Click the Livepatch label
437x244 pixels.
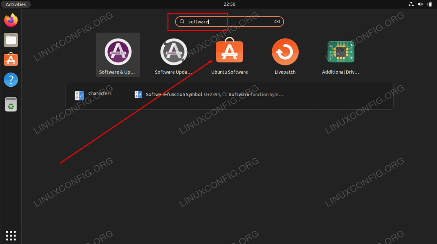(x=285, y=72)
